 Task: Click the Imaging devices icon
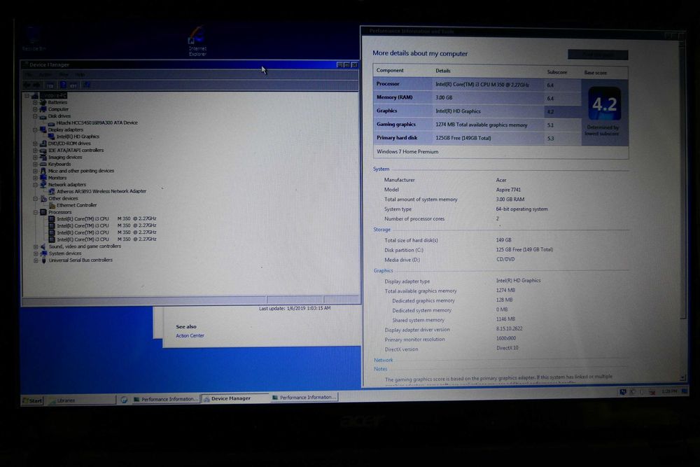pyautogui.click(x=43, y=157)
